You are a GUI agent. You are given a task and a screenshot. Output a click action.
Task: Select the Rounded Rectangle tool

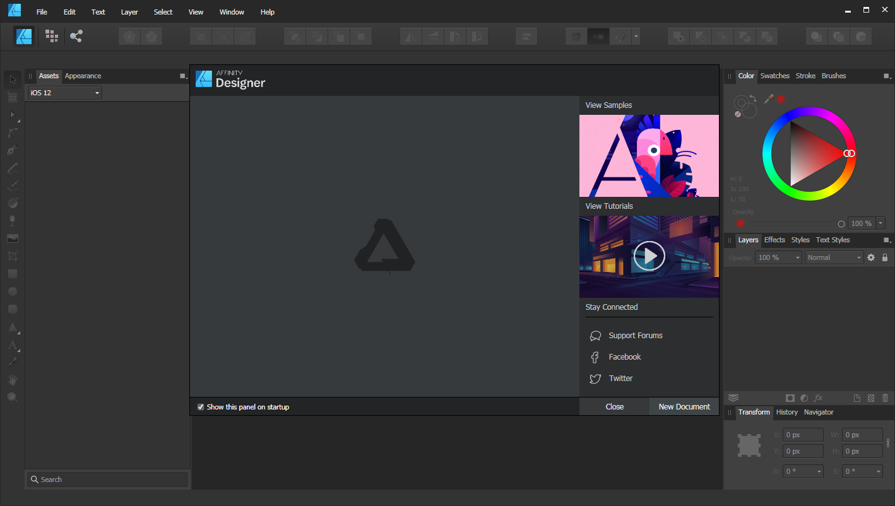pos(13,309)
